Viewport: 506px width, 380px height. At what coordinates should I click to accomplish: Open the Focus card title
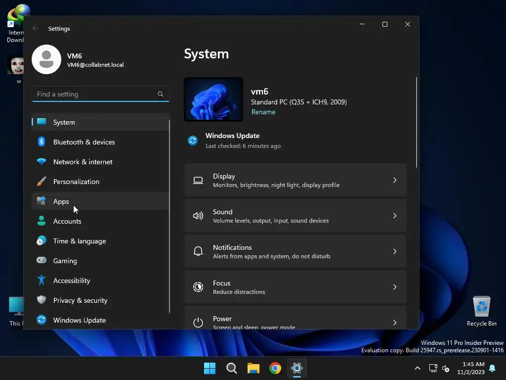coord(222,283)
